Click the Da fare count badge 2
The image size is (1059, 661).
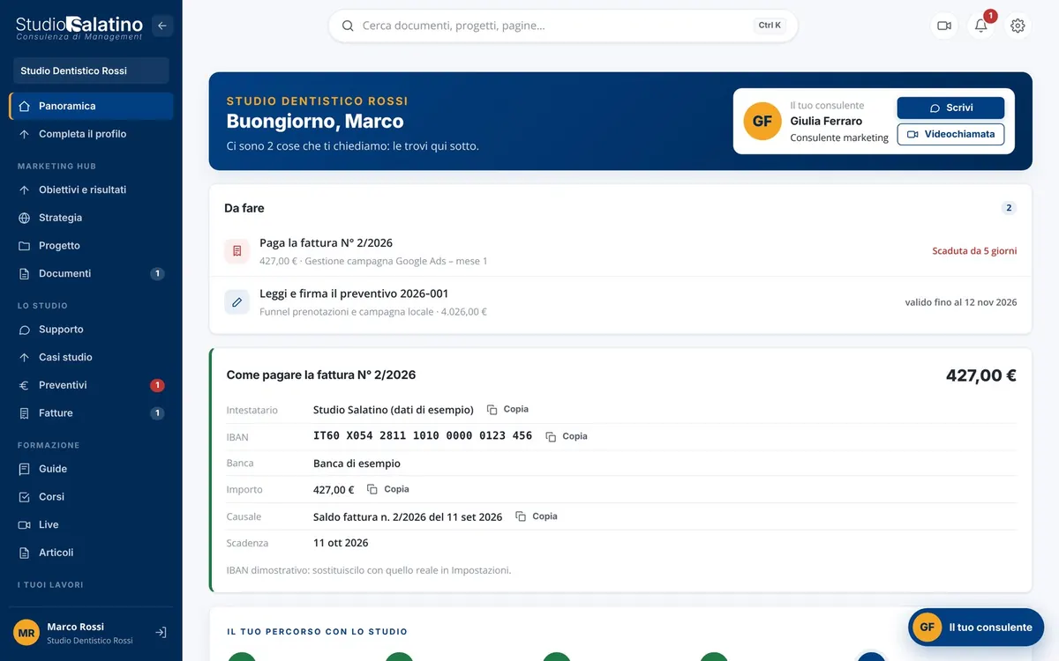(x=1009, y=208)
